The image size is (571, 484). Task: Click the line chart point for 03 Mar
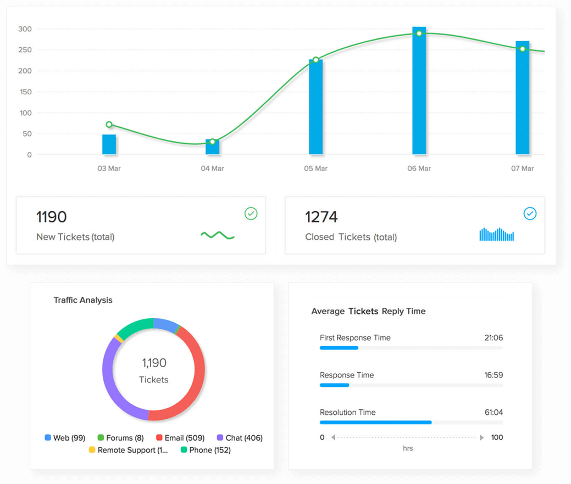[x=109, y=125]
